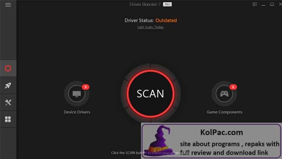Open the feedback chat icon
Image resolution: width=282 pixels, height=159 pixels.
[x=255, y=4]
